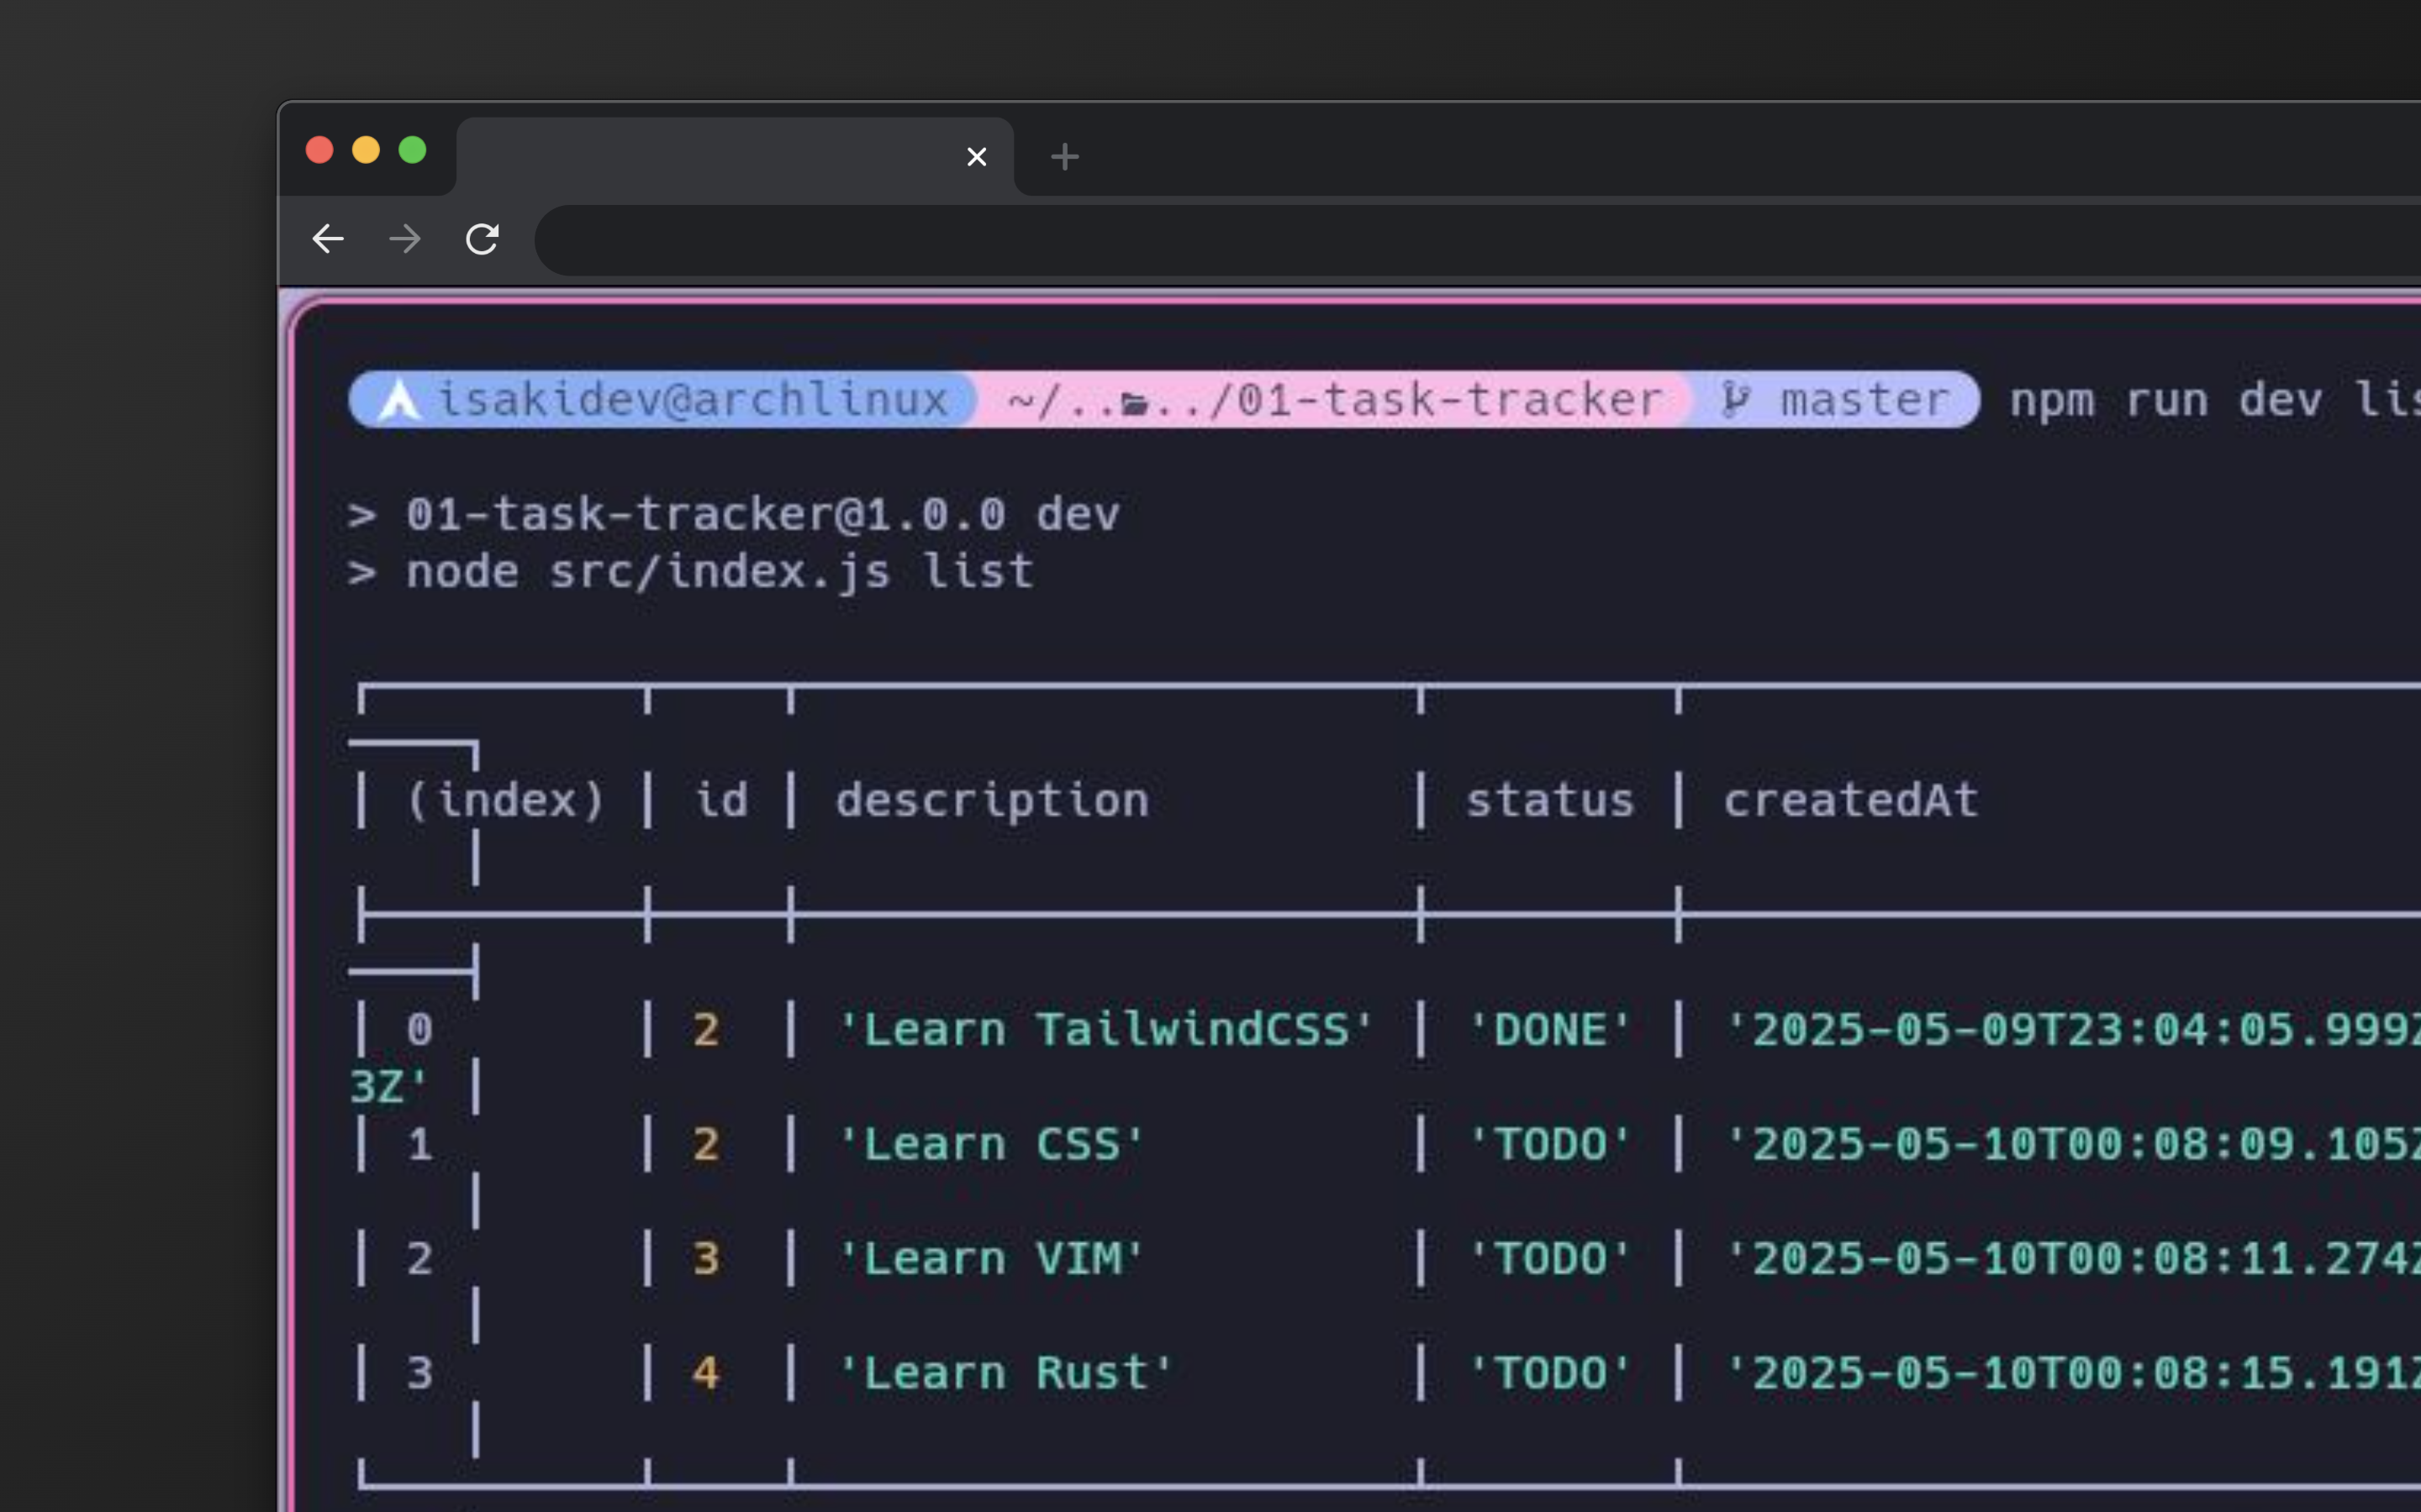Click the red close window button
2421x1512 pixels.
point(319,150)
